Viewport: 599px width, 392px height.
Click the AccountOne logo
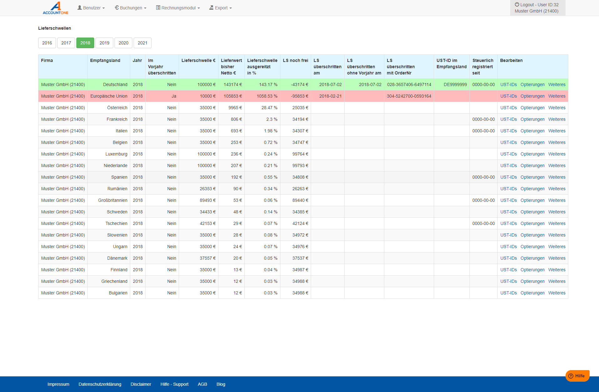(x=55, y=8)
